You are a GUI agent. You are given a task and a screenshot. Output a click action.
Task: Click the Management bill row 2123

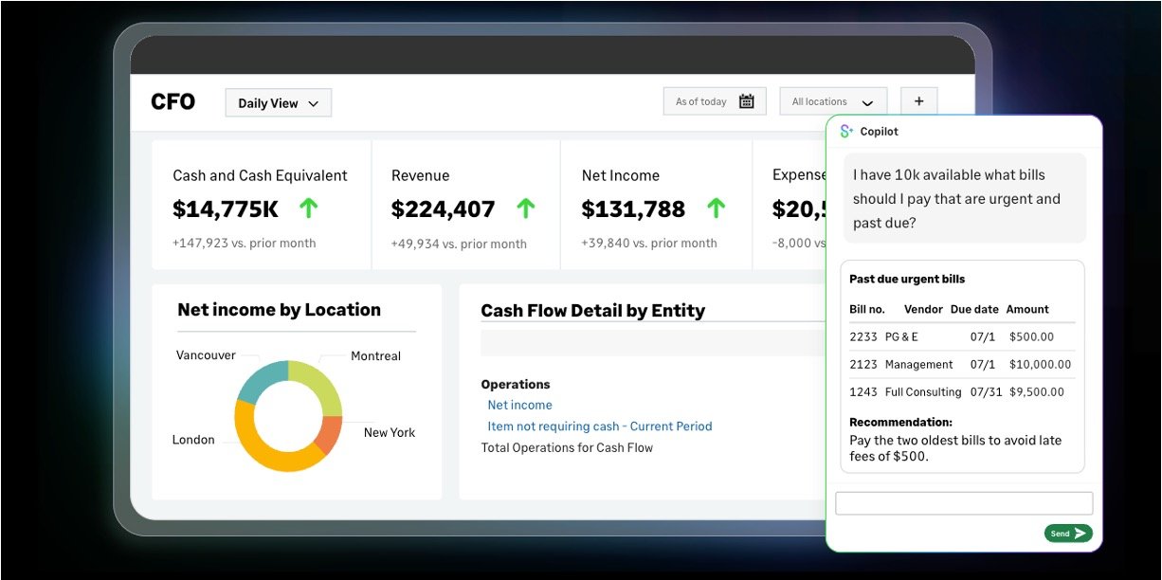click(x=961, y=364)
